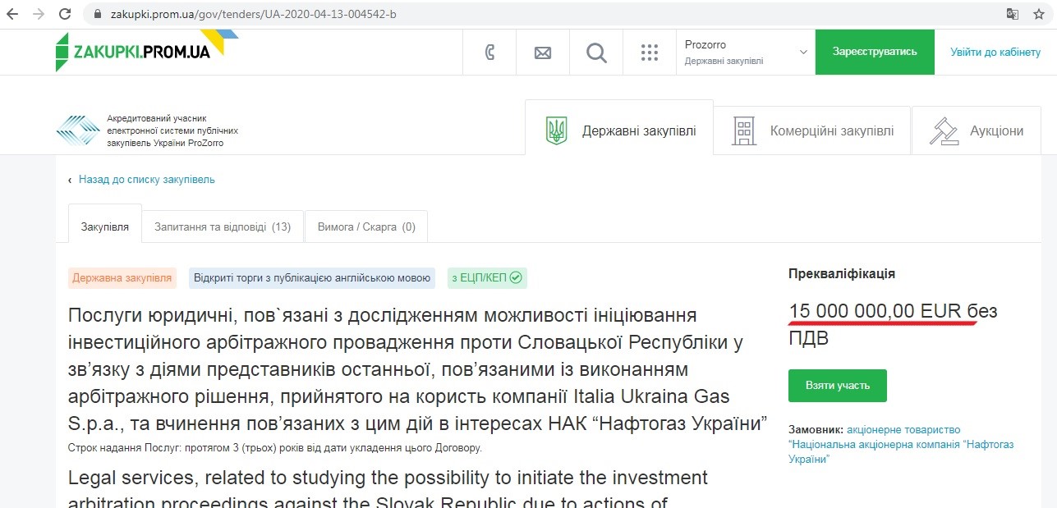Click the browser translate page icon

1013,14
